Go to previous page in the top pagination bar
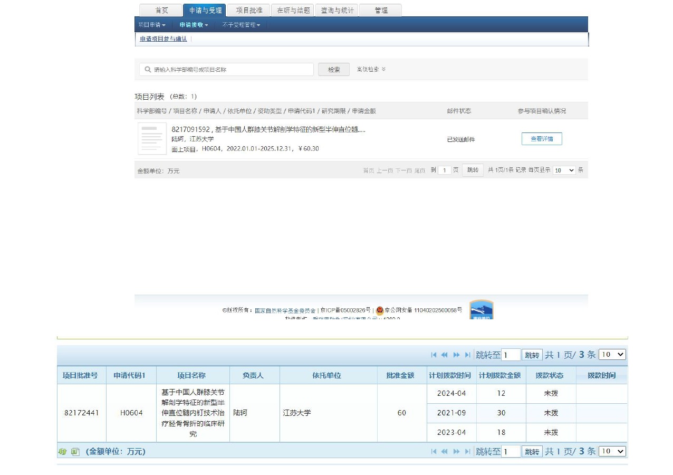 (445, 355)
